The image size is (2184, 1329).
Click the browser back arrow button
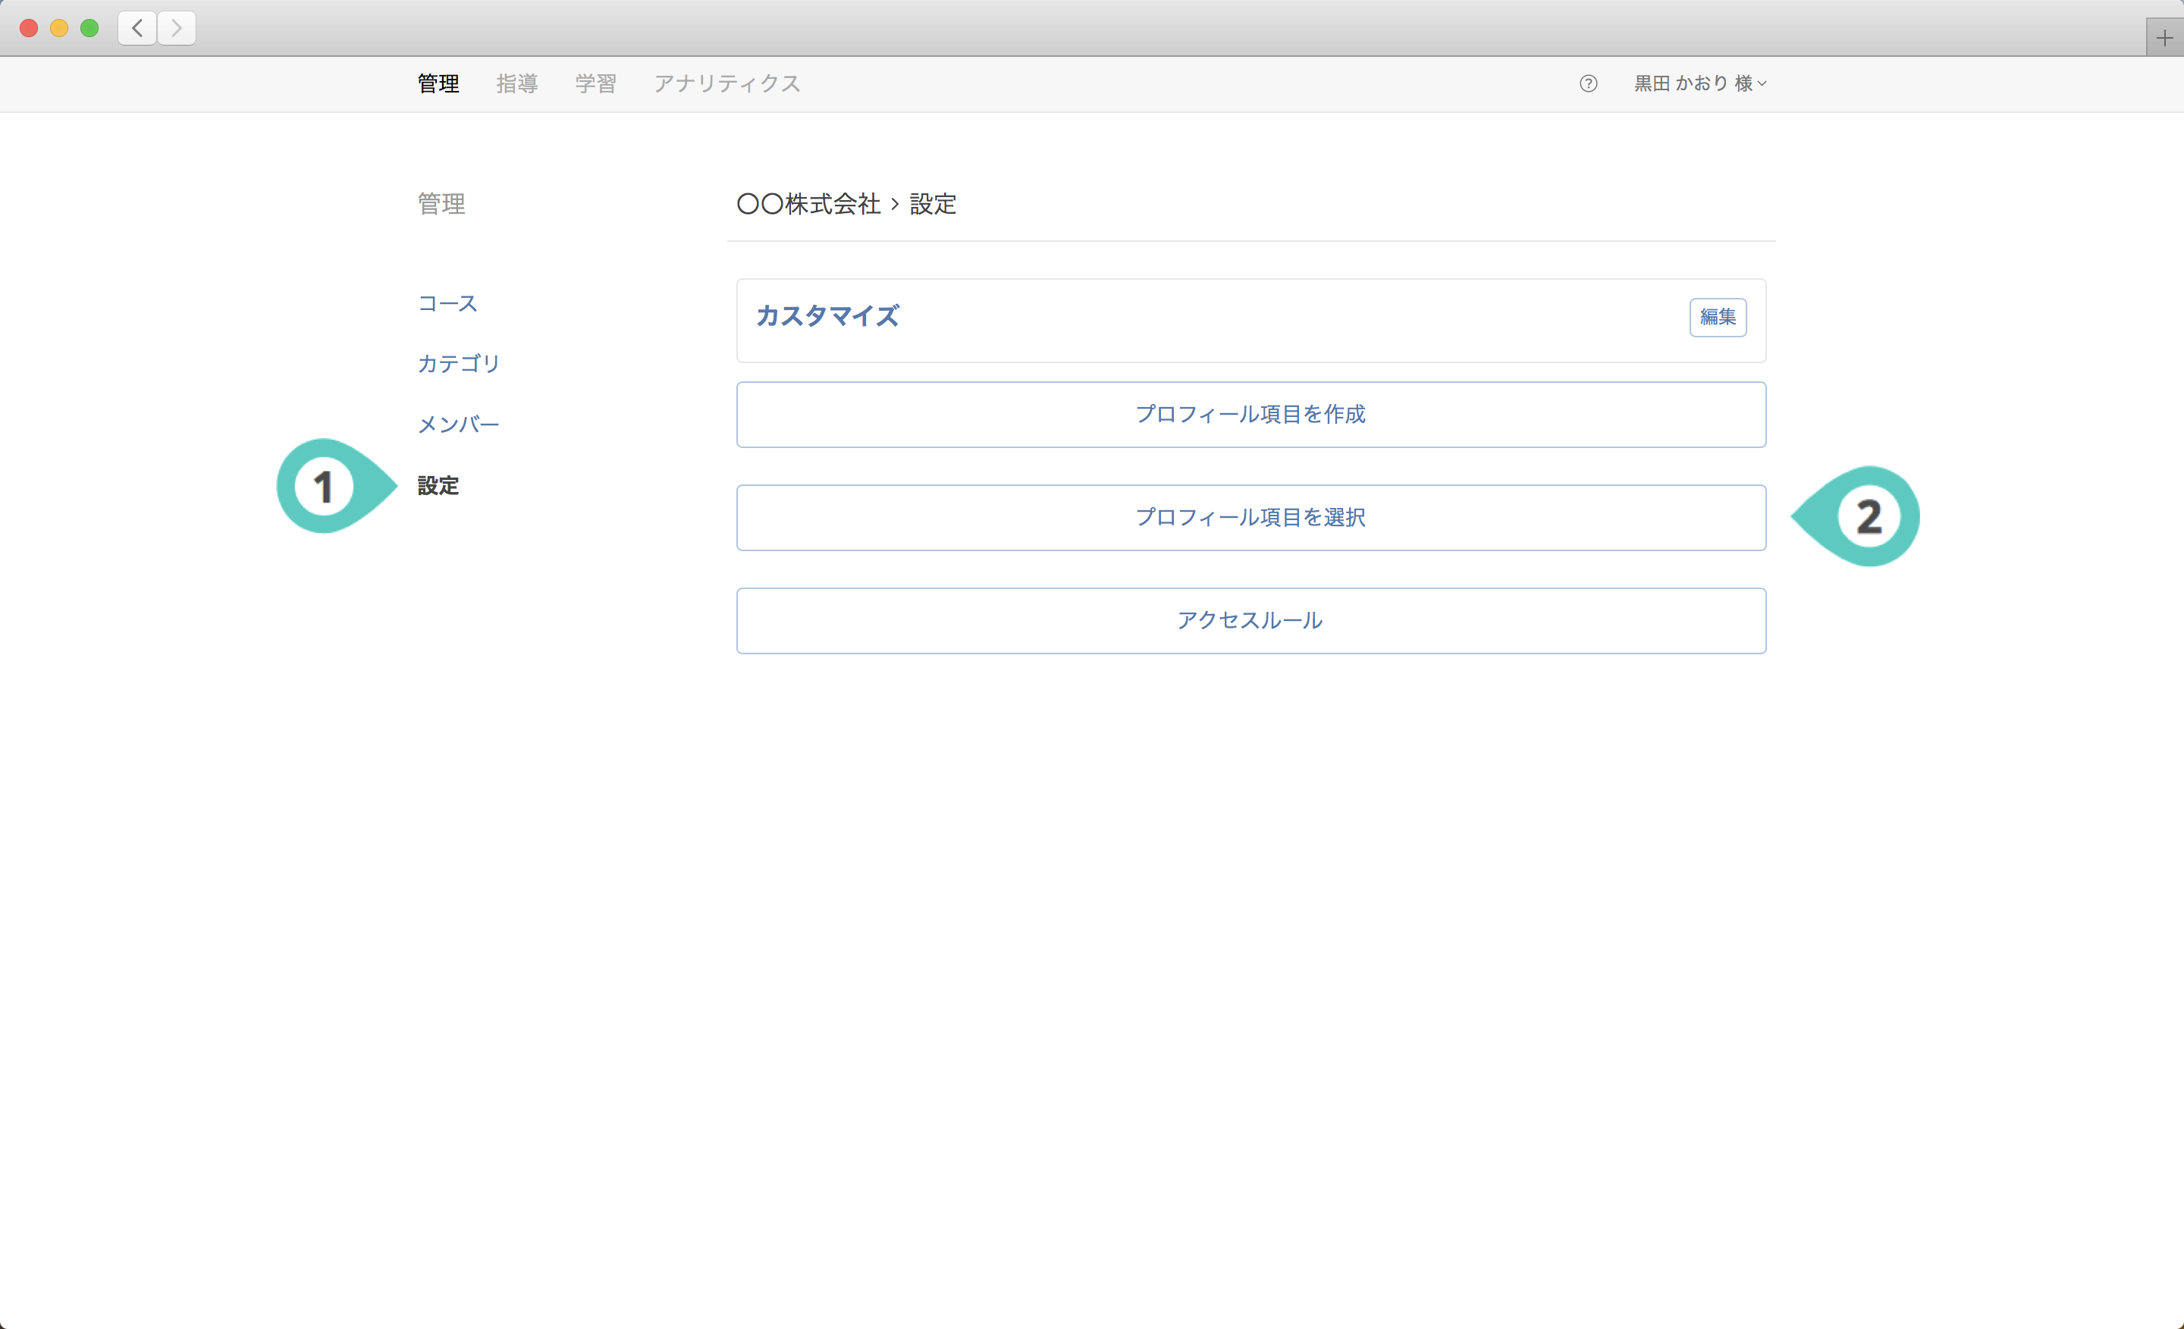(137, 28)
